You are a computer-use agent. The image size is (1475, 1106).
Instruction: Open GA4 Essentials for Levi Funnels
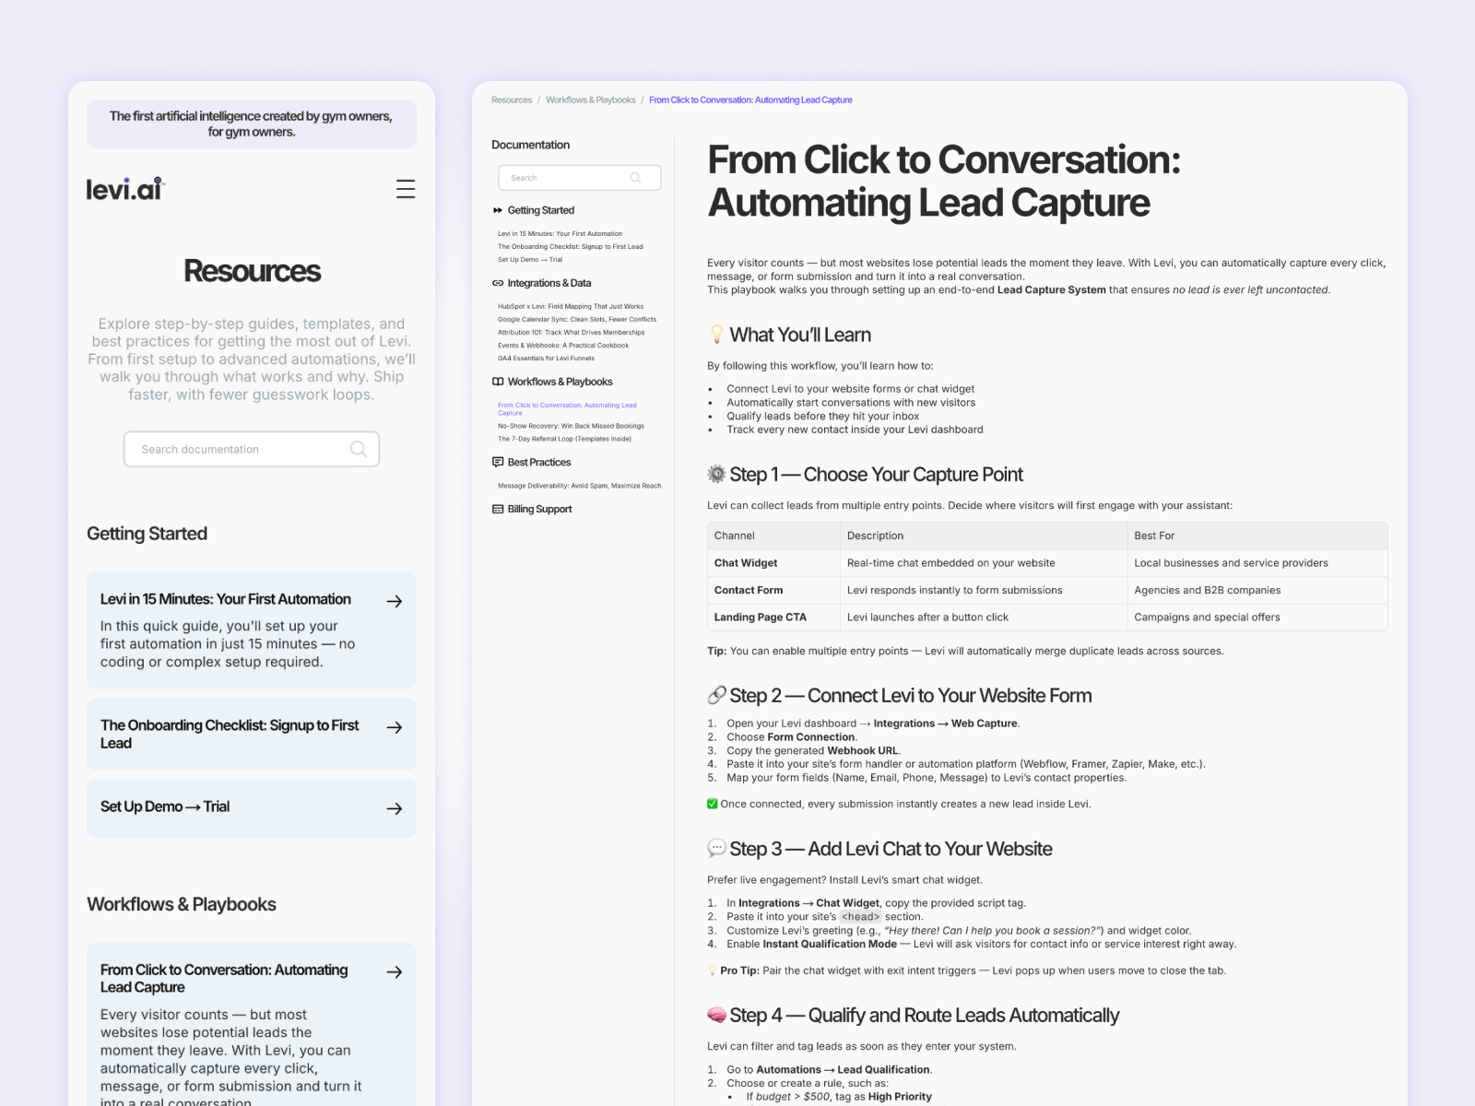click(x=546, y=359)
